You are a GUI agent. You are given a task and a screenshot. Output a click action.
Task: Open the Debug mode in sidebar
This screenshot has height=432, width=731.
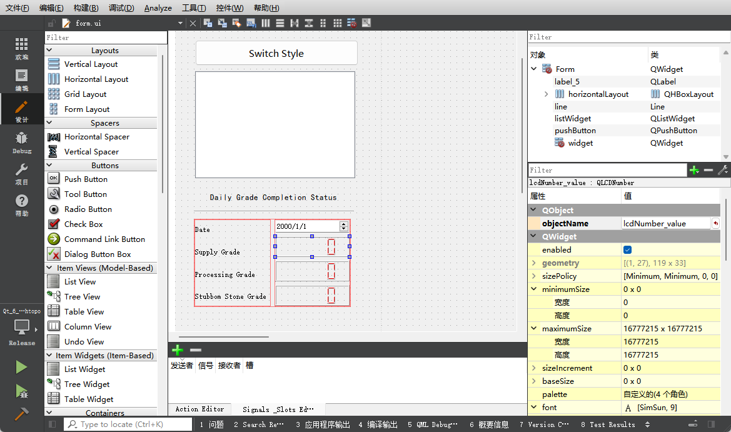pyautogui.click(x=22, y=142)
